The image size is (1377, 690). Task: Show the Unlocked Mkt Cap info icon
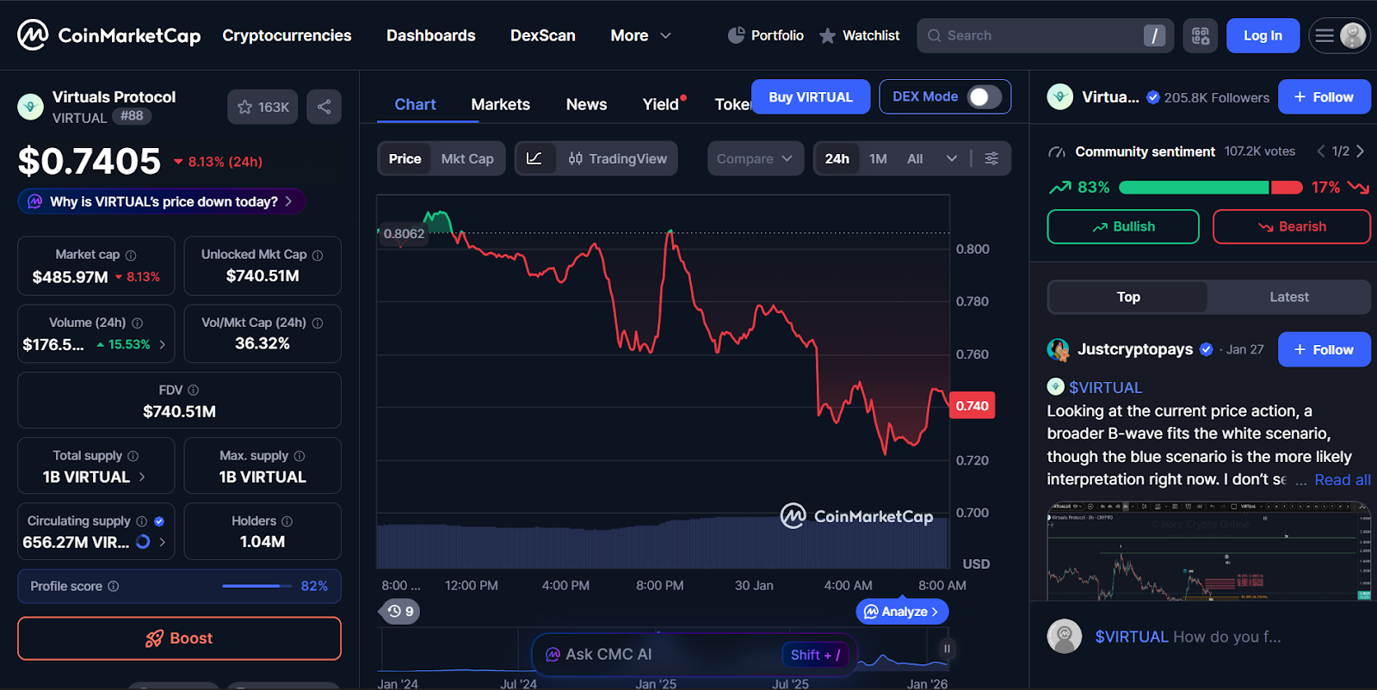pyautogui.click(x=318, y=256)
